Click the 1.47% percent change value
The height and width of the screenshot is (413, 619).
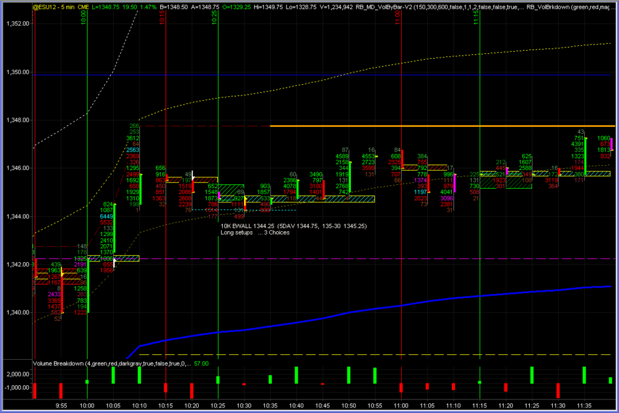point(148,7)
